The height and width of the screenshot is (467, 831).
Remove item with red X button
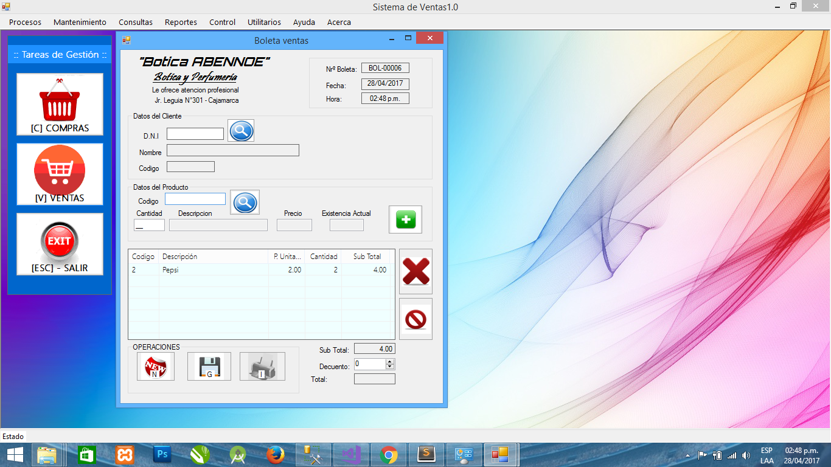pyautogui.click(x=415, y=271)
